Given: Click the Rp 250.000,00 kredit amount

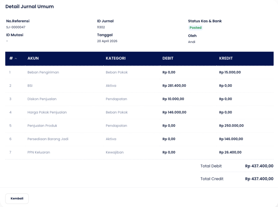Looking at the screenshot, I should tap(231, 126).
